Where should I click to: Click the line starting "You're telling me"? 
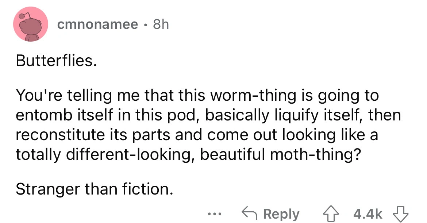197,96
